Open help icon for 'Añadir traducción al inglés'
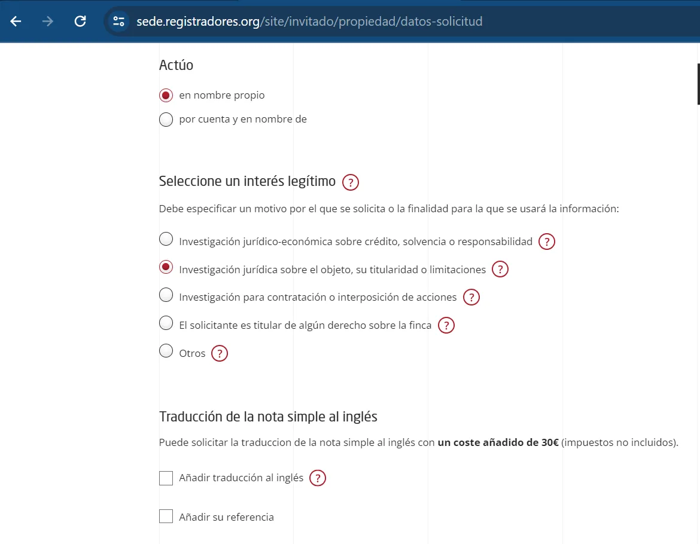This screenshot has height=544, width=700. (x=318, y=478)
